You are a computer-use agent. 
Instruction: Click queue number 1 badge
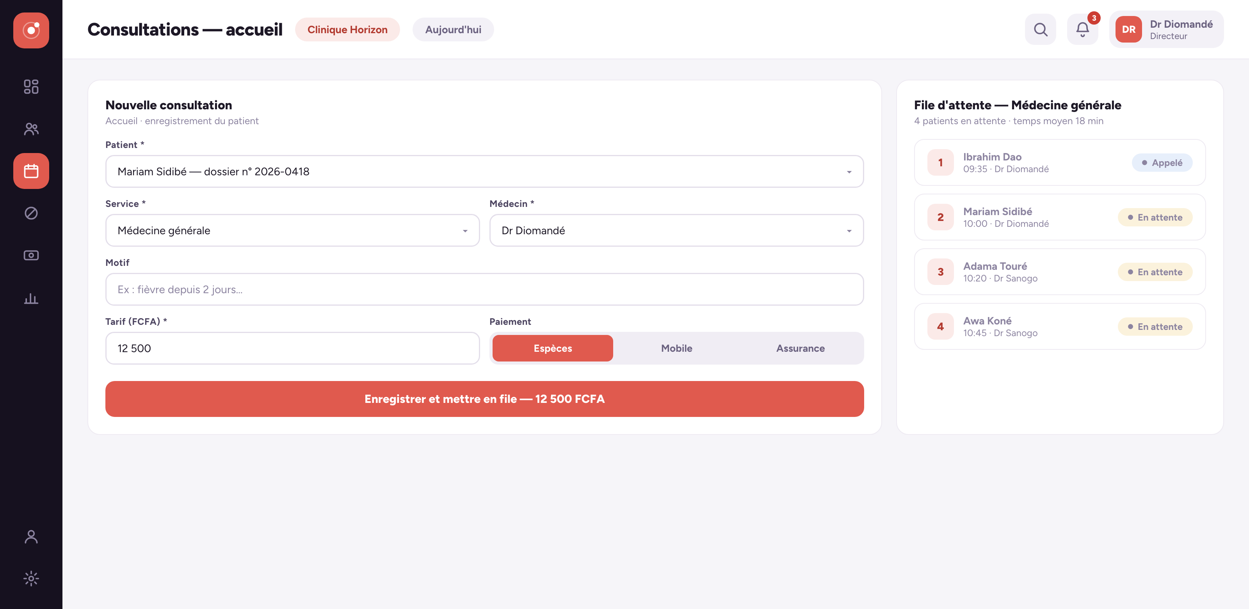click(x=940, y=162)
